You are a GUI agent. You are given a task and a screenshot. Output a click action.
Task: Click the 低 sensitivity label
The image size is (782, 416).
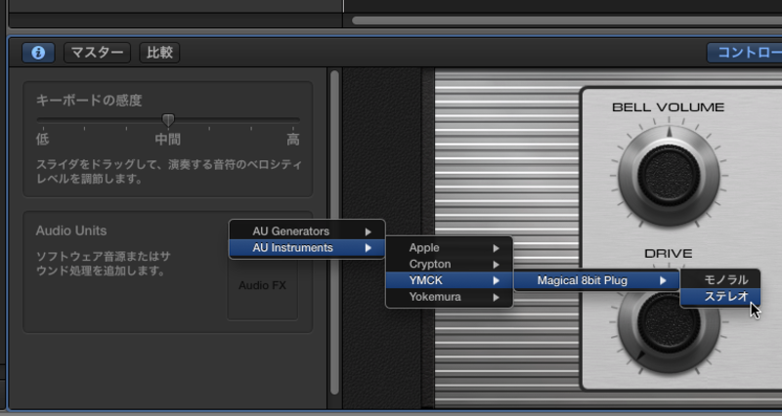tap(42, 140)
